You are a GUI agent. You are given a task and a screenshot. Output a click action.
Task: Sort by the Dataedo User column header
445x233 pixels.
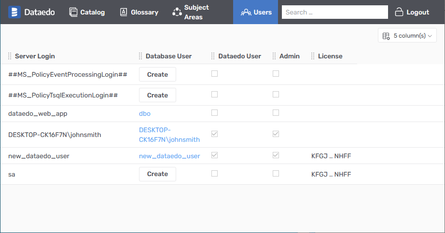[239, 56]
